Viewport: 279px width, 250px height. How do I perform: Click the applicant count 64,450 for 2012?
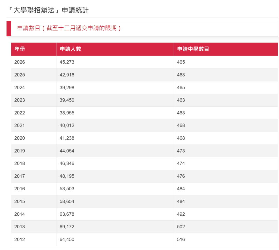[x=67, y=239]
